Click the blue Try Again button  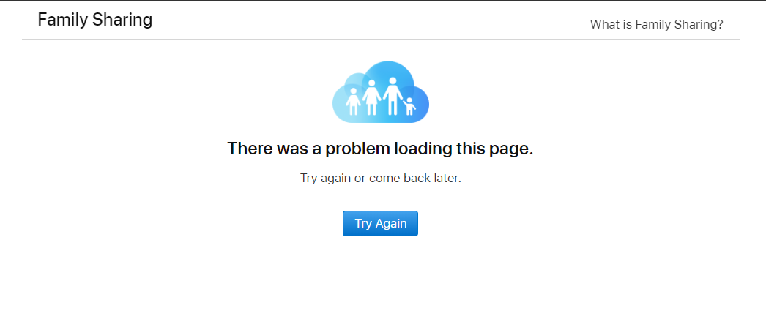tap(380, 224)
